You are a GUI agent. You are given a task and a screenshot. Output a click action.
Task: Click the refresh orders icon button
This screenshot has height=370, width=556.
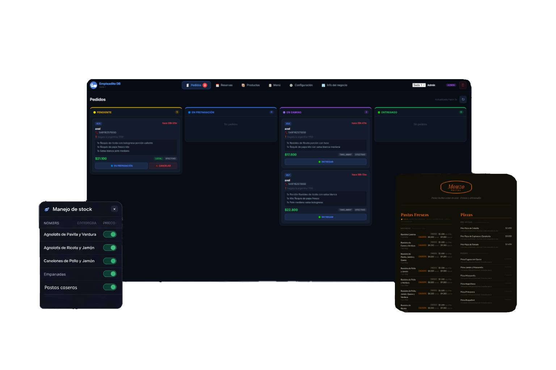click(463, 99)
